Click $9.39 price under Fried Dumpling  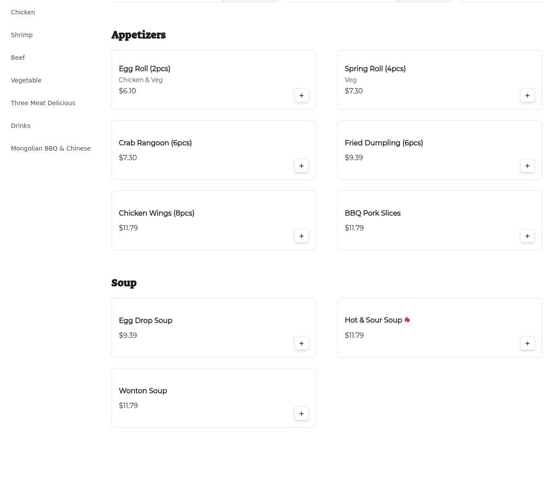(354, 158)
